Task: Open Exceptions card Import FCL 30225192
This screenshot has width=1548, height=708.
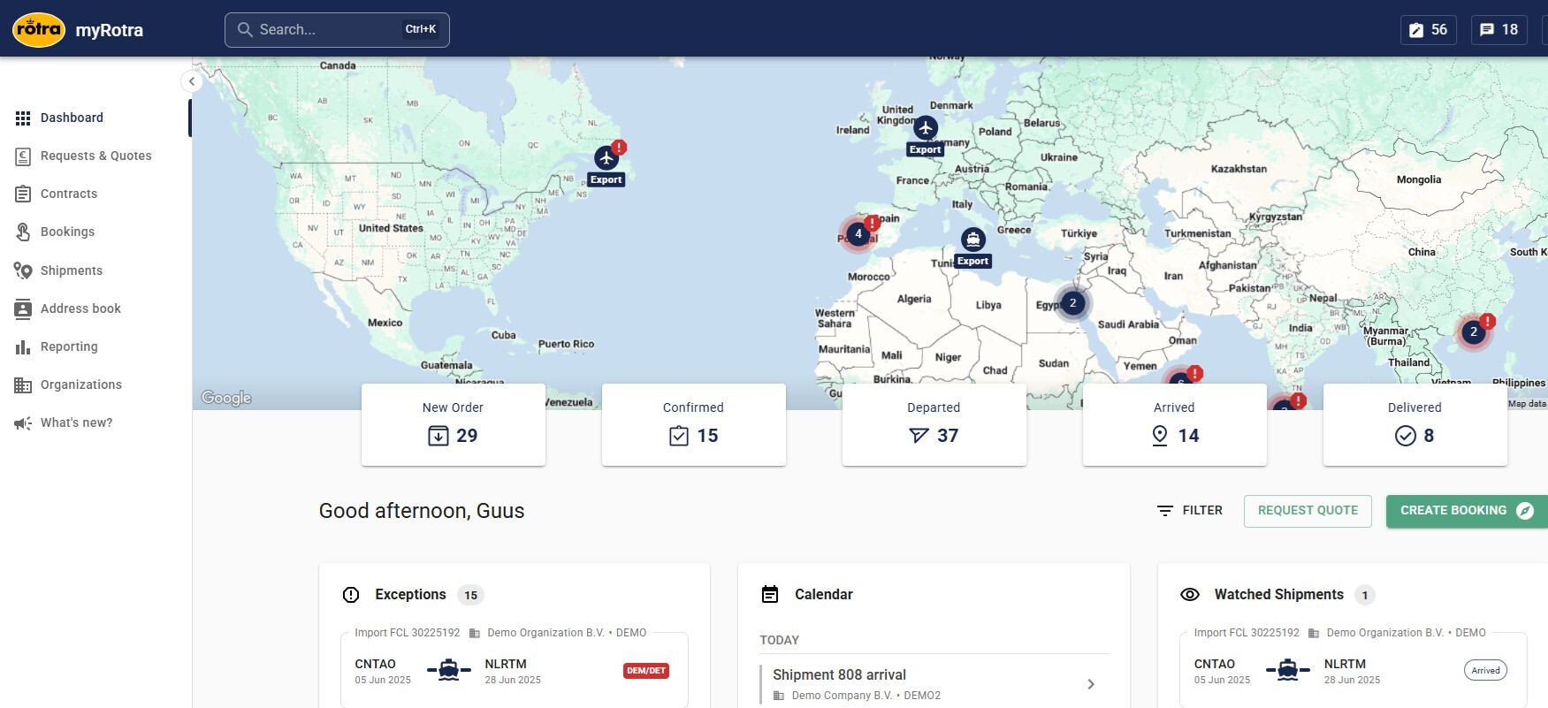Action: tap(515, 670)
